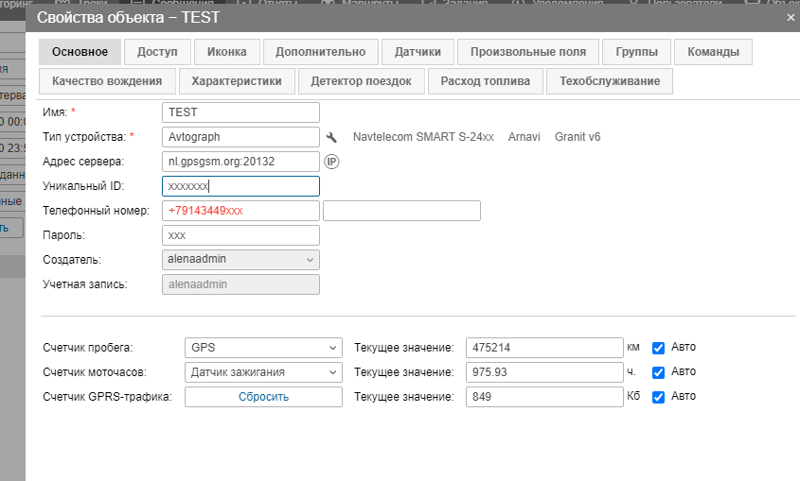800x481 pixels.
Task: Open the Расход топлива tab
Action: coord(485,81)
